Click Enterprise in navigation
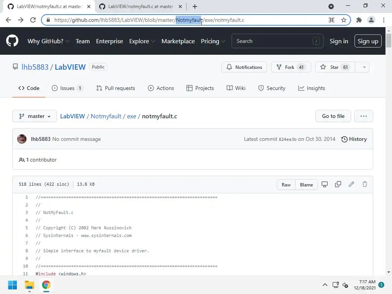 click(x=109, y=41)
